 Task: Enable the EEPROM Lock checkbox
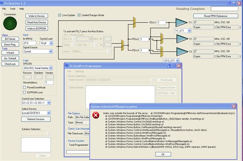24,92
